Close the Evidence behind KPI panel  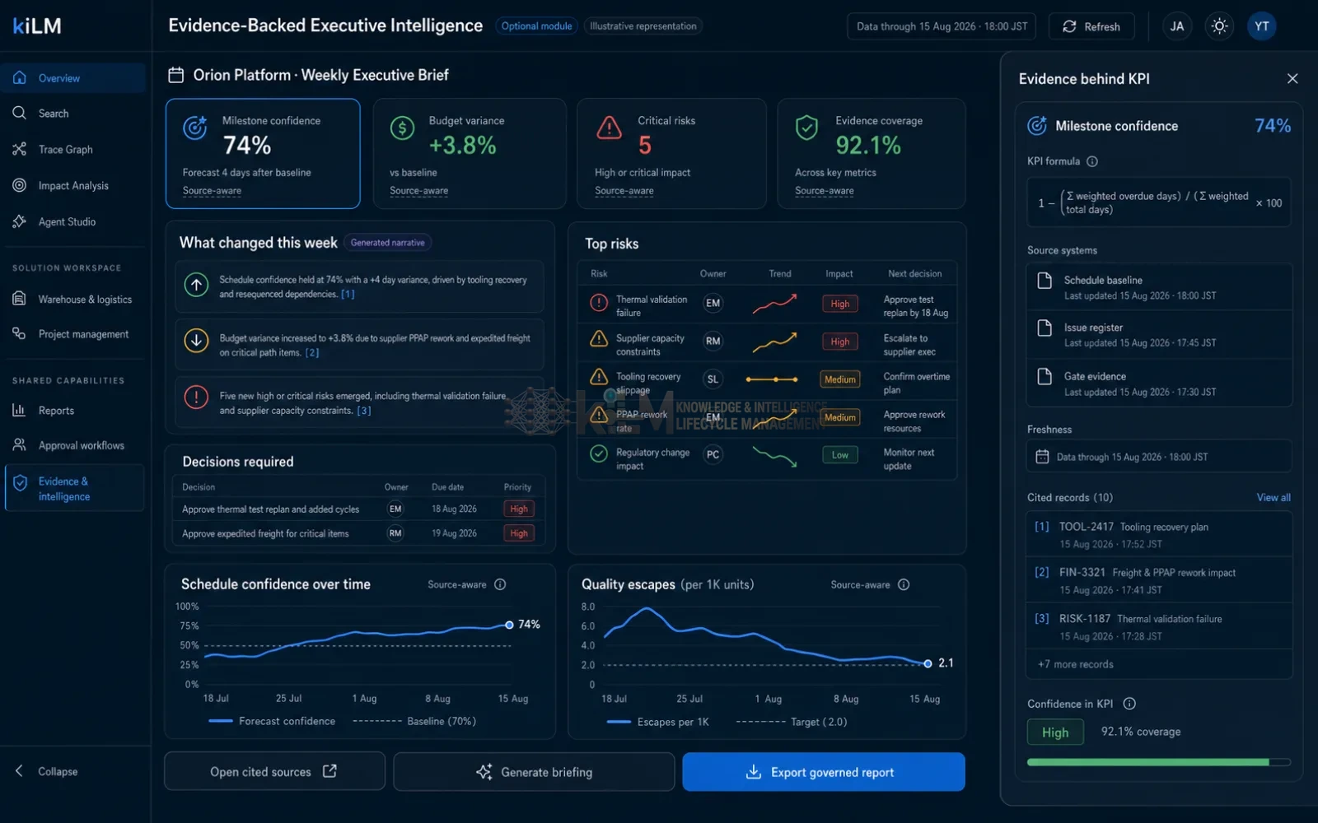(1292, 79)
